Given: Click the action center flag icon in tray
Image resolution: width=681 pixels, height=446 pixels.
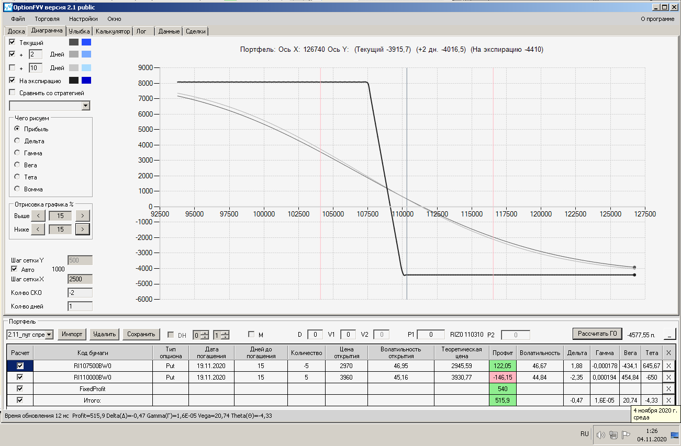Looking at the screenshot, I should (626, 434).
